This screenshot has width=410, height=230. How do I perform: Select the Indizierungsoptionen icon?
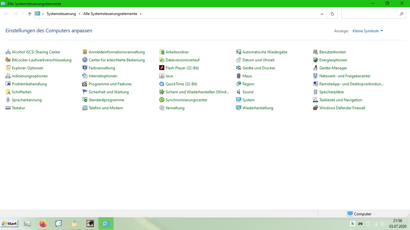[x=8, y=76]
